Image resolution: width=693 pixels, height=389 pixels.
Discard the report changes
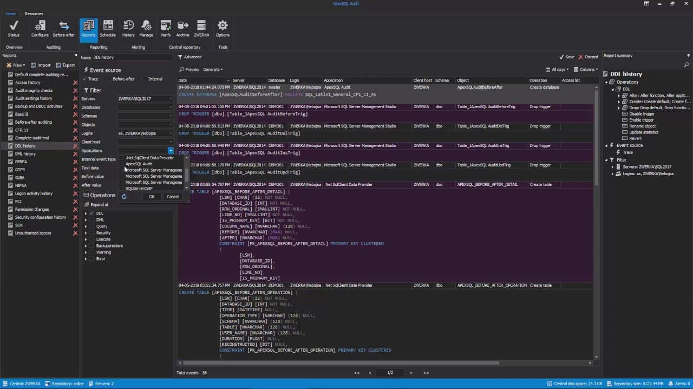589,57
